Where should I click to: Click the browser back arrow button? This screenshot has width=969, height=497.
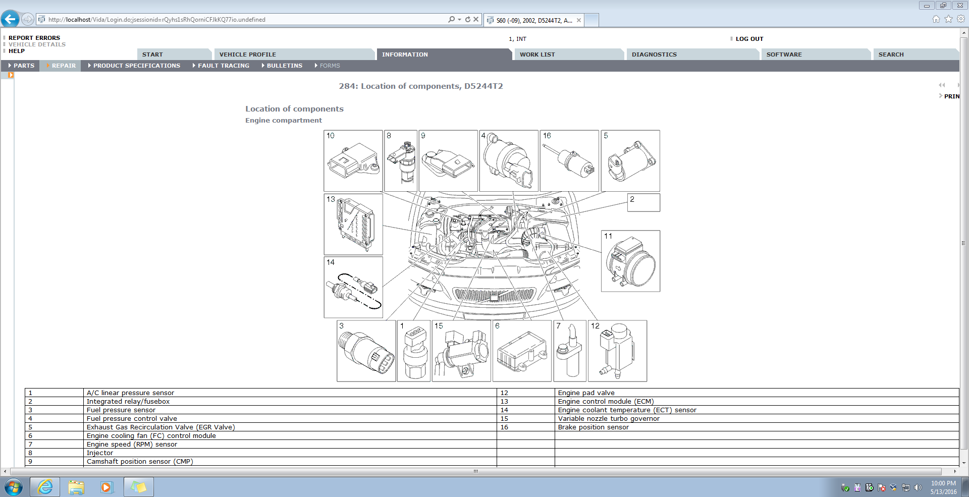click(10, 19)
